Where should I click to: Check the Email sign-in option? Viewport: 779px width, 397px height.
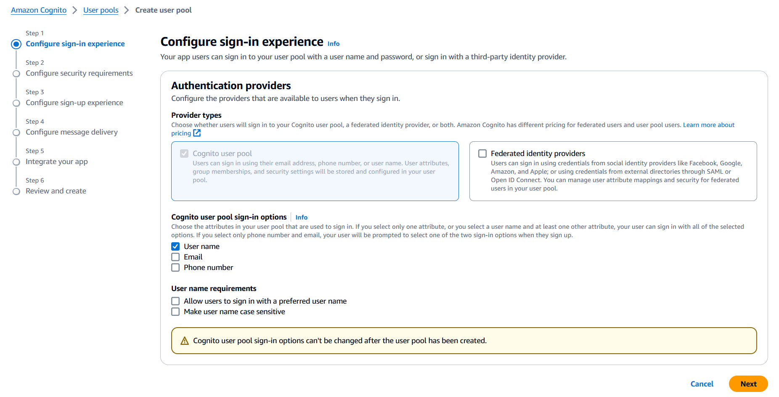pos(175,257)
